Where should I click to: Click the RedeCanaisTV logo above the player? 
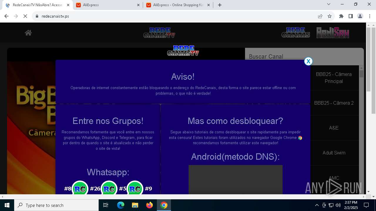[x=183, y=51]
